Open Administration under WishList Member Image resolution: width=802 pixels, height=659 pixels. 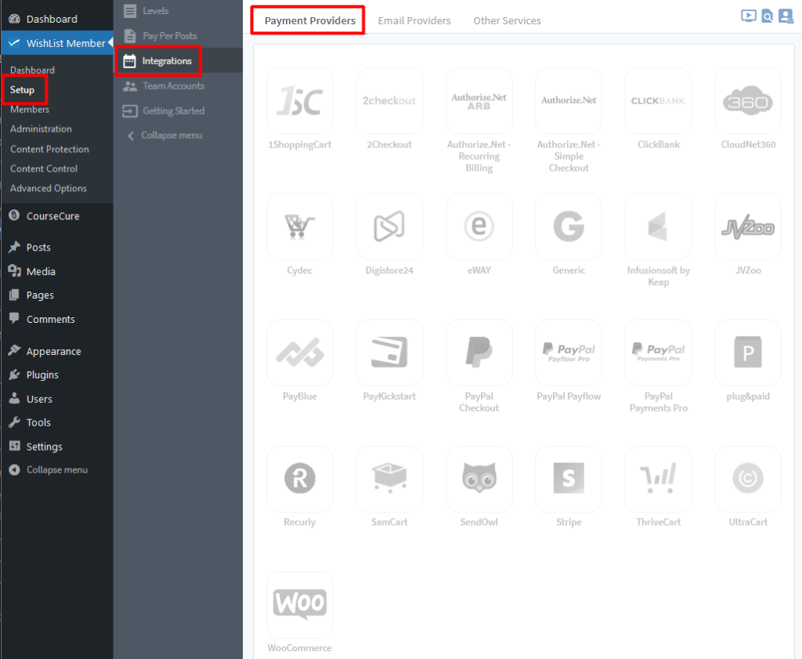click(41, 129)
